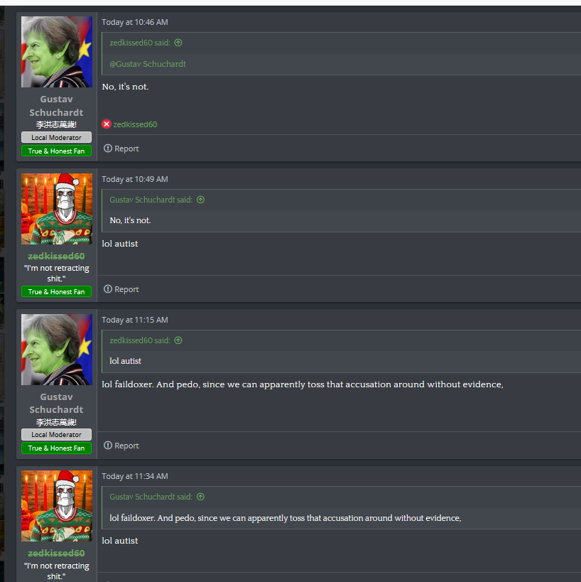Follow the quote arrow in the 11:34 AM post
The width and height of the screenshot is (581, 582).
200,497
